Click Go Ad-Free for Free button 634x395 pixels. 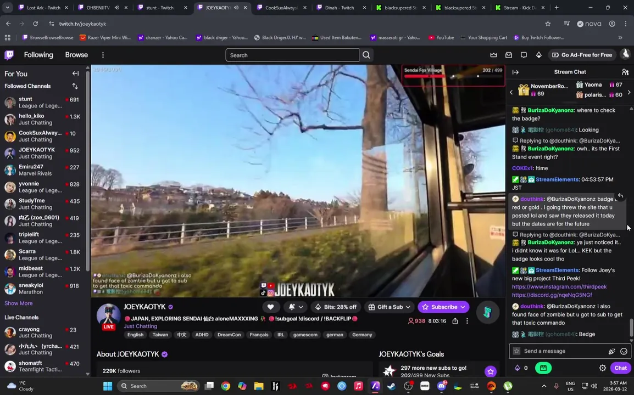tap(582, 55)
